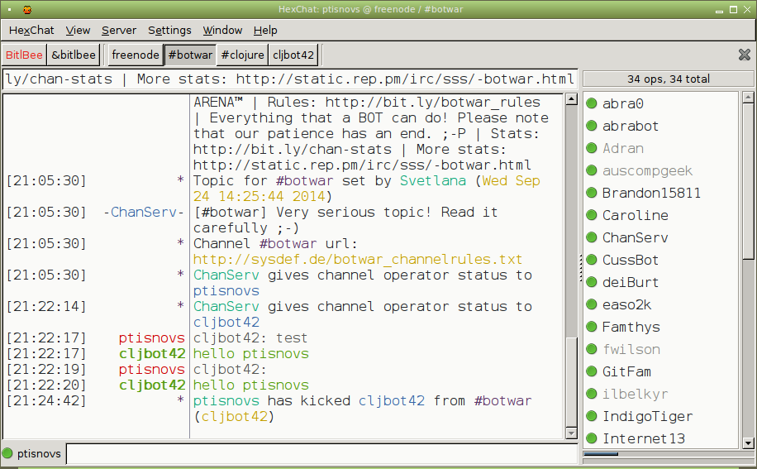Minimize the HexChat window

[x=719, y=10]
